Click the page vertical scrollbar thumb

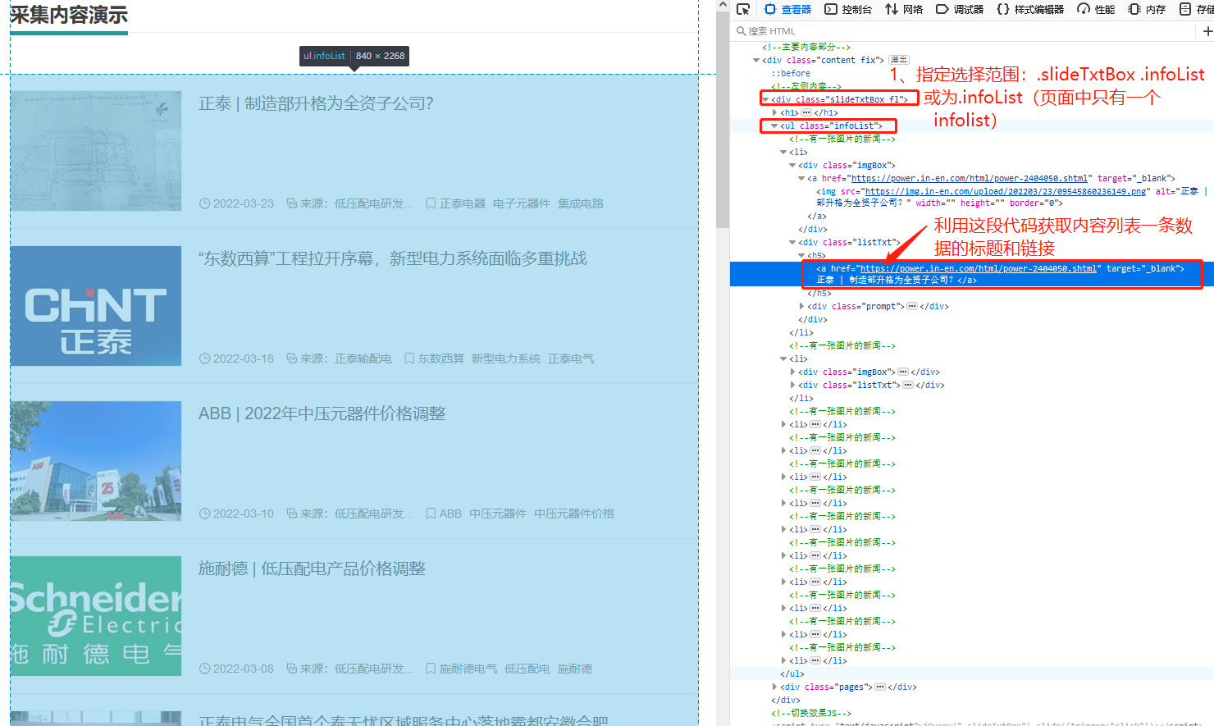723,120
